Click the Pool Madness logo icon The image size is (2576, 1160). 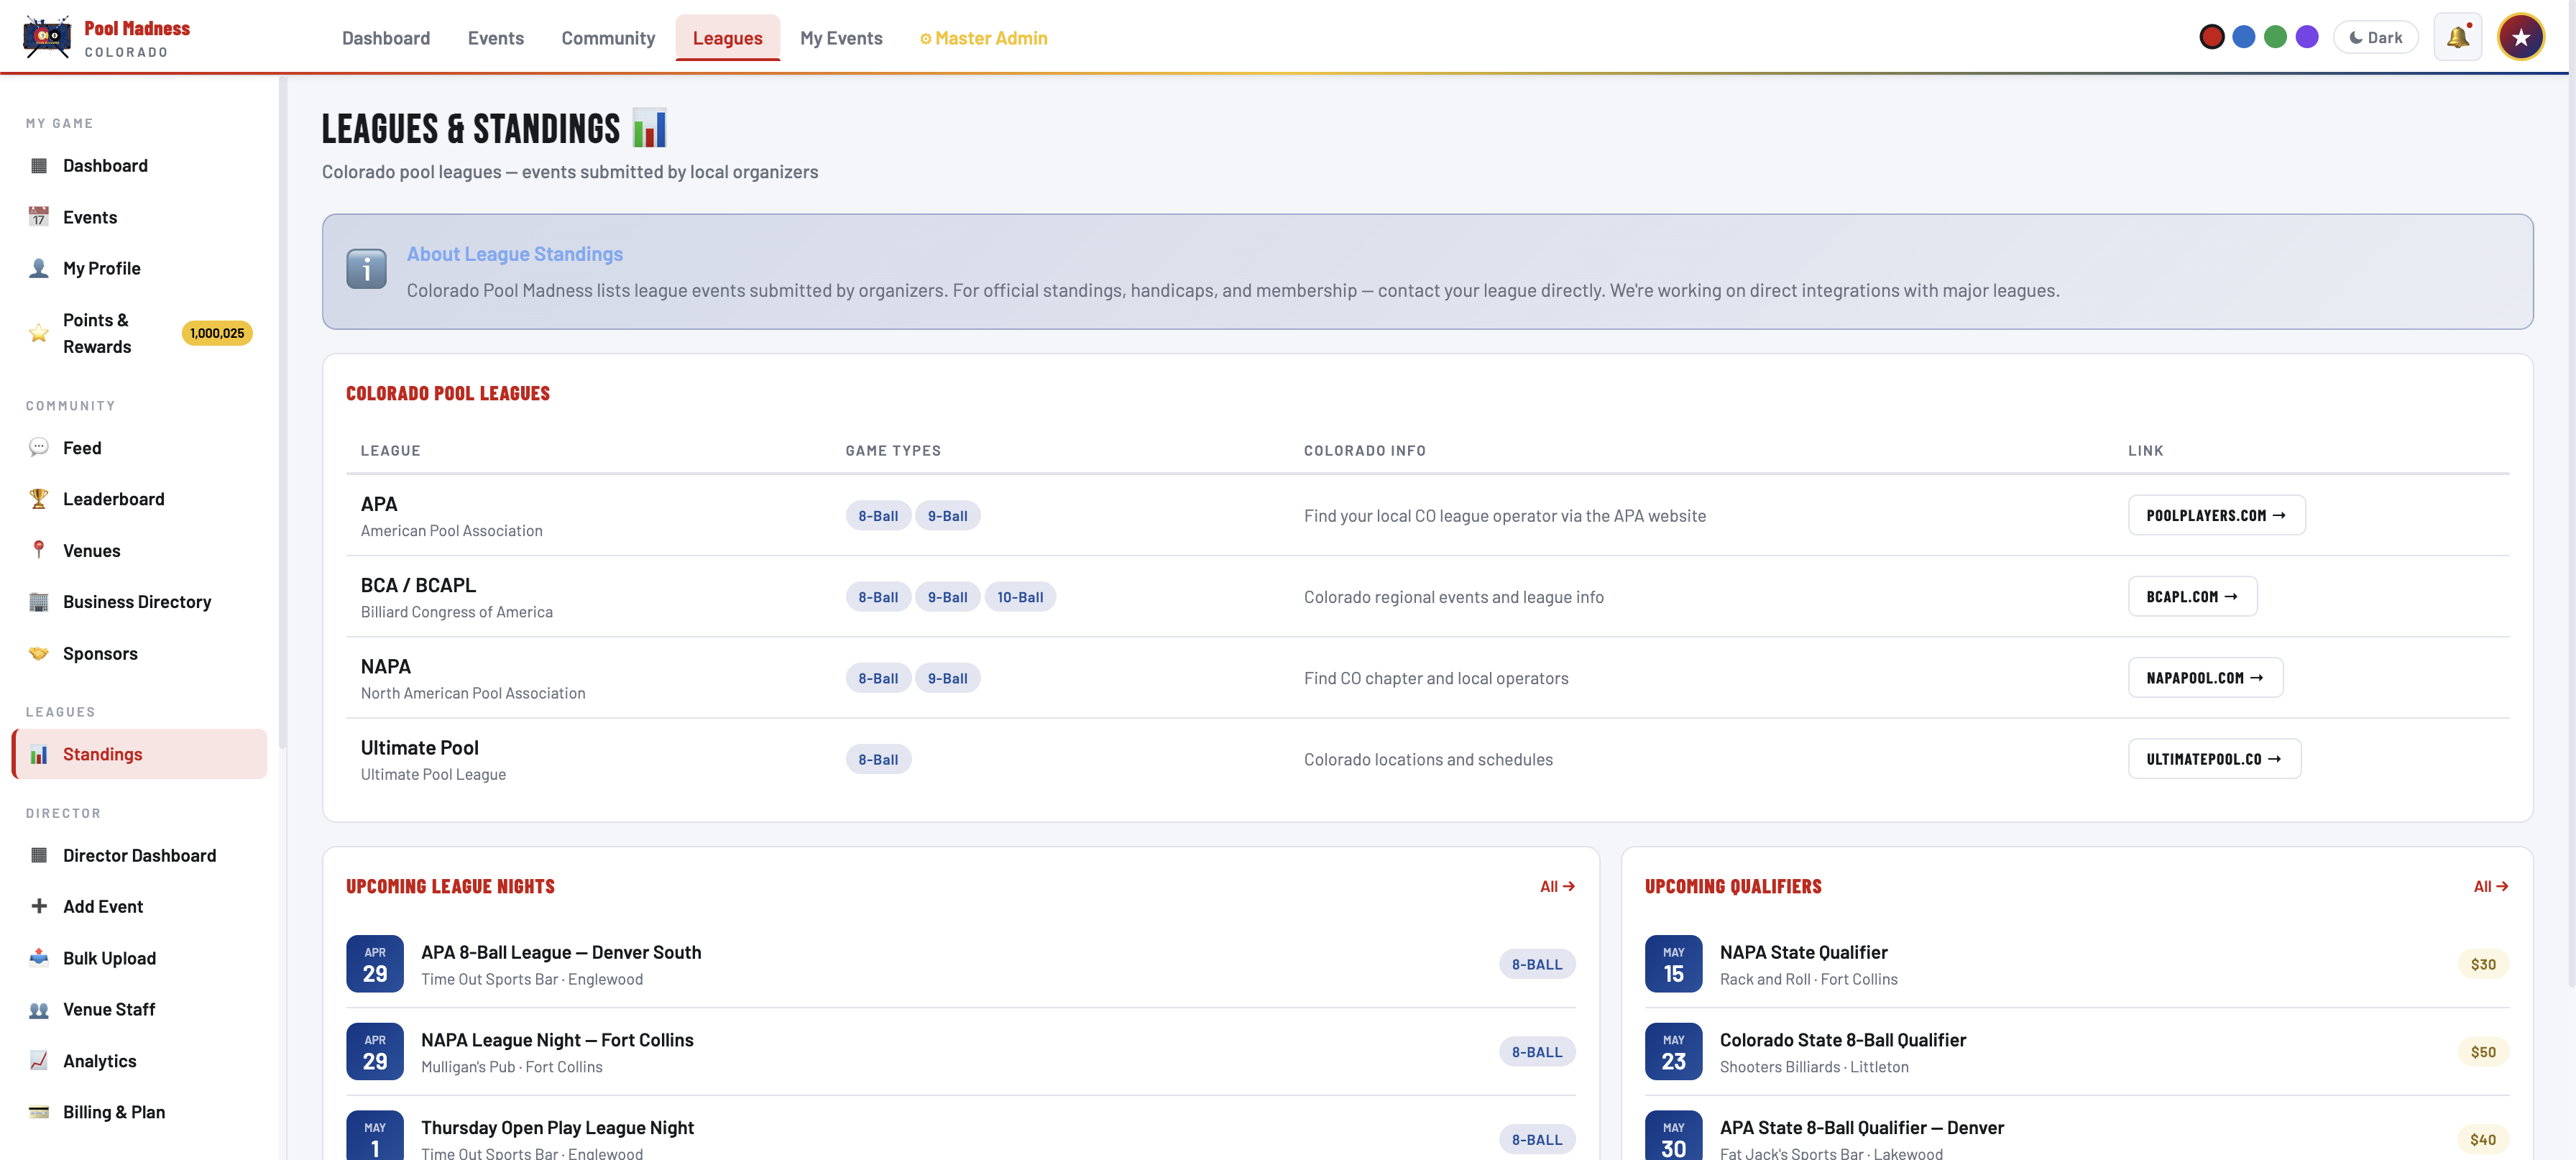coord(47,37)
